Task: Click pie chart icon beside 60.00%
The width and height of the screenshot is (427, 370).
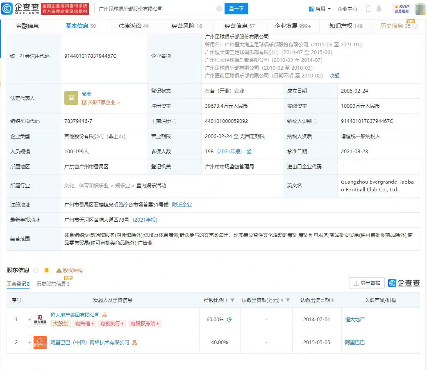Action: (x=229, y=320)
